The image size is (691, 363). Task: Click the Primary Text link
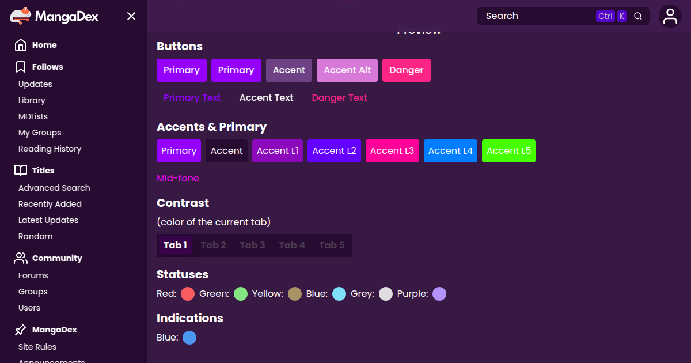click(x=192, y=98)
